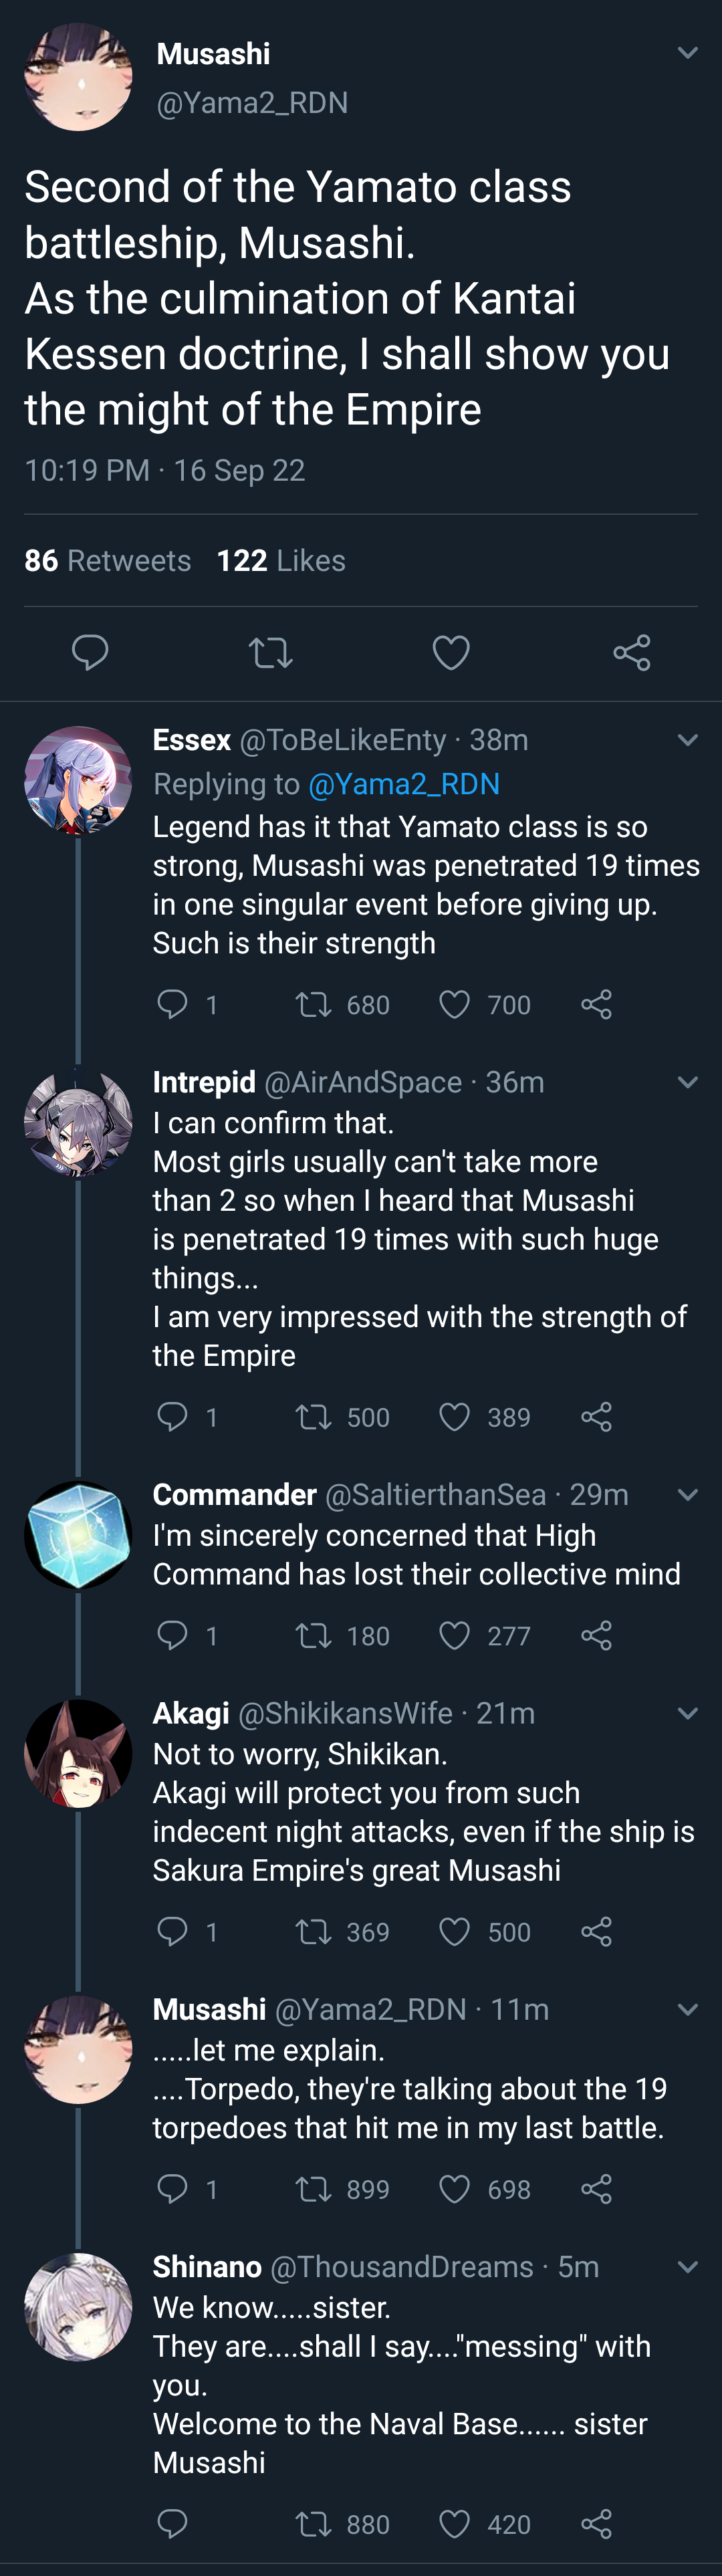Share Shinano's tweet
This screenshot has height=2576, width=722.
[596, 2524]
